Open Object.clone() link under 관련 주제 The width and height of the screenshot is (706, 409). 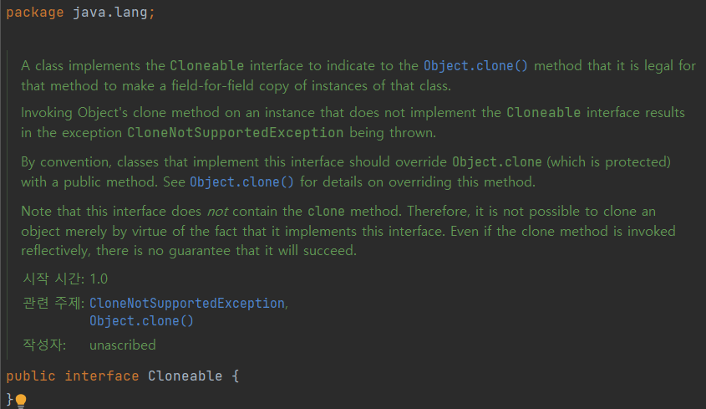click(x=141, y=320)
